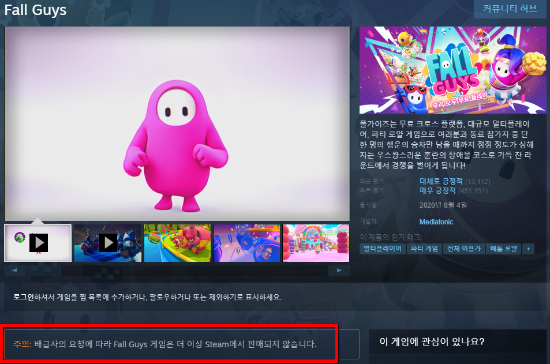Click the right arrow of thumbnail strip scrollbar
Image resolution: width=550 pixels, height=364 pixels.
coord(339,271)
